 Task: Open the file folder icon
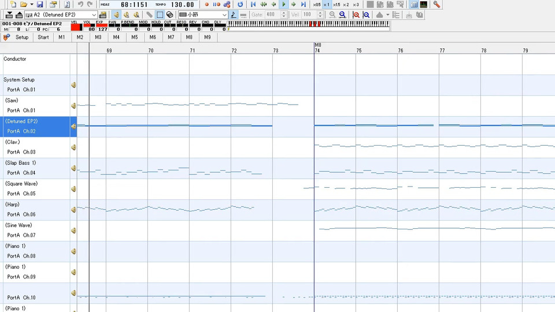pyautogui.click(x=23, y=5)
